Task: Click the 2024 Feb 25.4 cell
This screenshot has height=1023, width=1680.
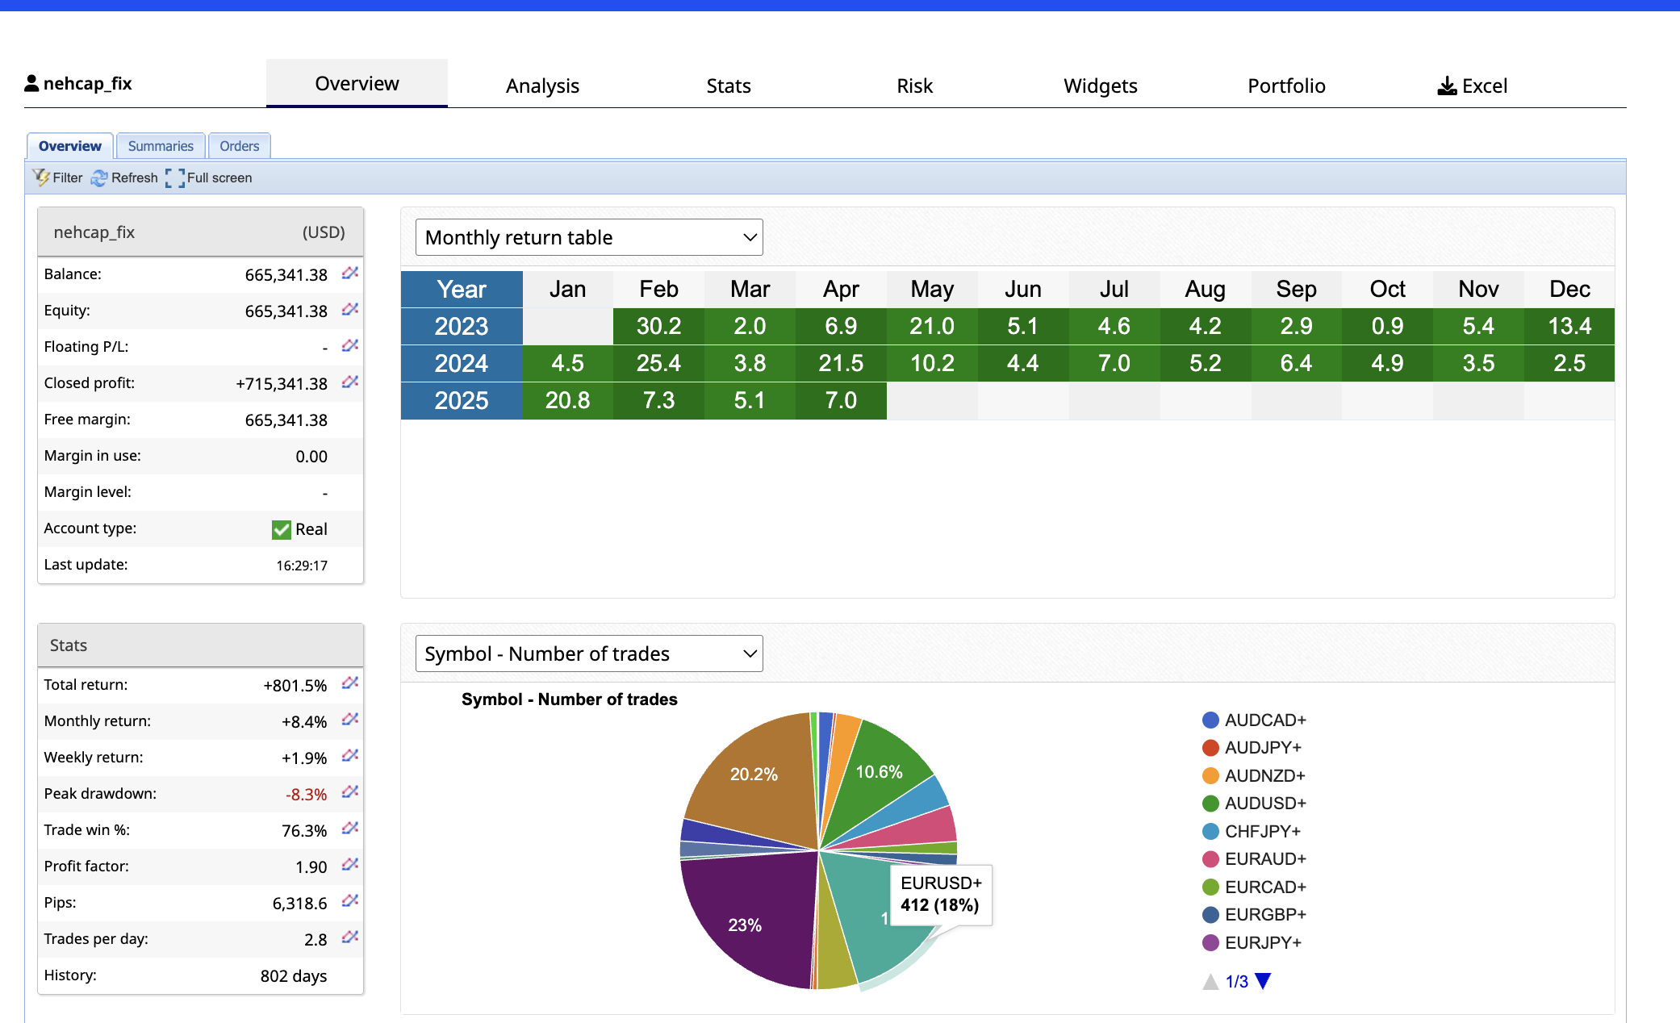Action: (x=658, y=363)
